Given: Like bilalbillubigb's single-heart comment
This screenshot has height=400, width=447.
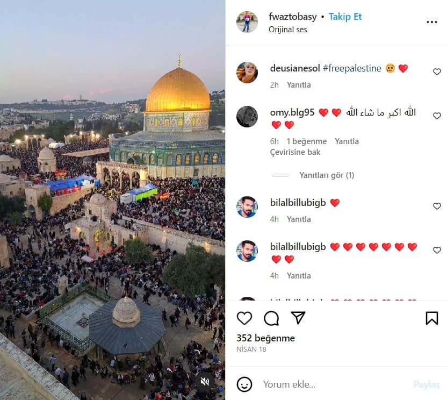Looking at the screenshot, I should click(437, 206).
